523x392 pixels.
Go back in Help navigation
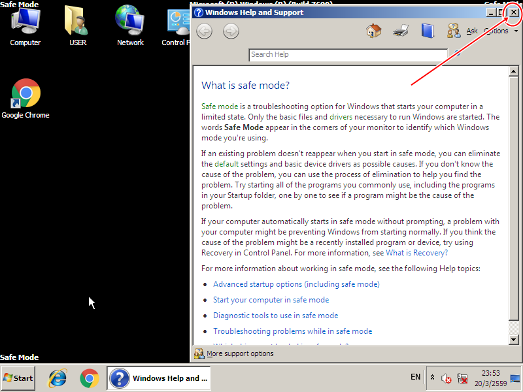point(204,31)
